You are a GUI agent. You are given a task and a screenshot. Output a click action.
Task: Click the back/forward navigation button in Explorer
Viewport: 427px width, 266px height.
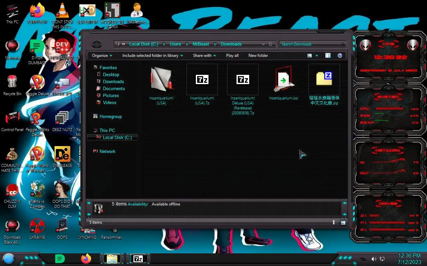(97, 44)
